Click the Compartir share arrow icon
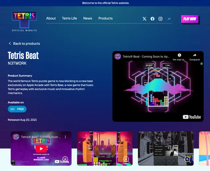Viewport: 210px width, 171px height. pyautogui.click(x=195, y=55)
